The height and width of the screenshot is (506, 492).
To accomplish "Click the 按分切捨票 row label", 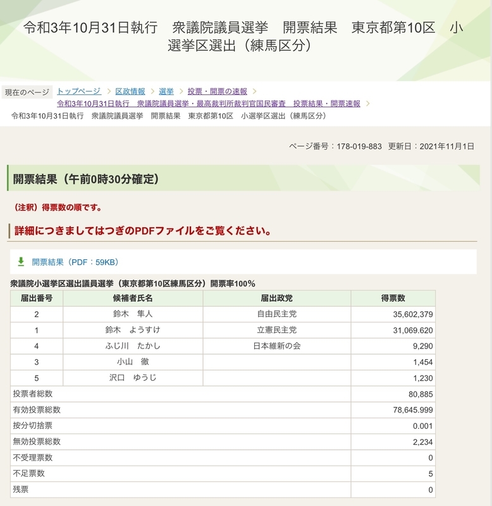I will pyautogui.click(x=33, y=426).
